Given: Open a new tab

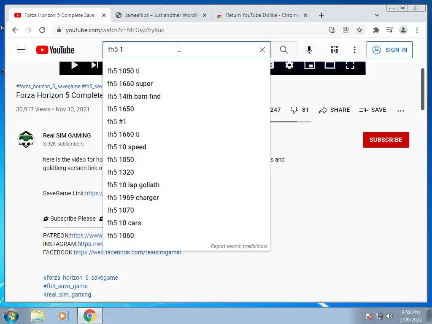Looking at the screenshot, I should click(x=321, y=15).
